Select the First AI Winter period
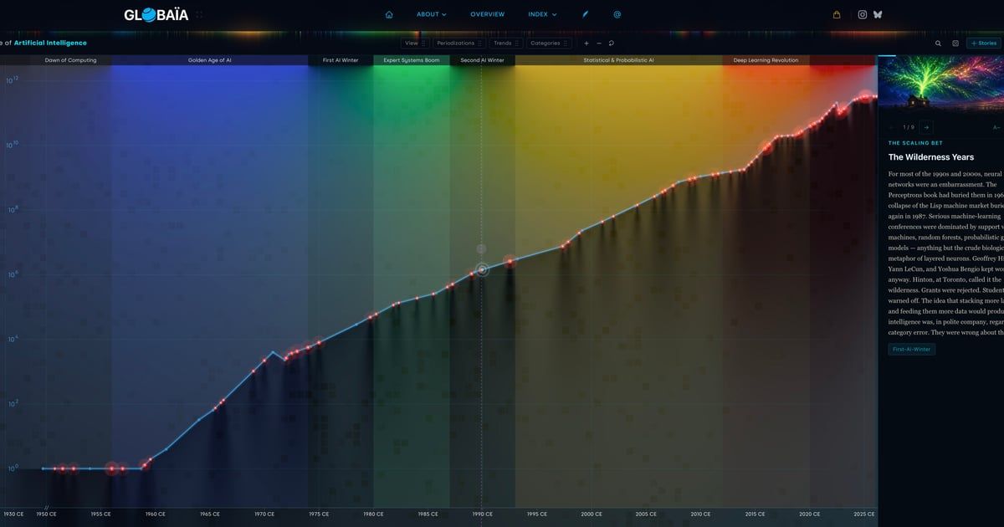 tap(341, 60)
